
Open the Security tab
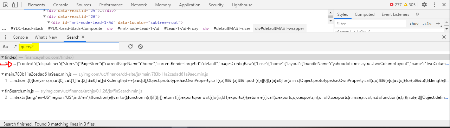[x=216, y=5]
